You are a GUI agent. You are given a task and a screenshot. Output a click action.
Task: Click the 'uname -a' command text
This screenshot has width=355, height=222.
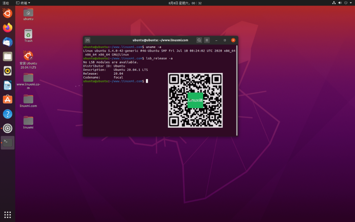(154, 47)
